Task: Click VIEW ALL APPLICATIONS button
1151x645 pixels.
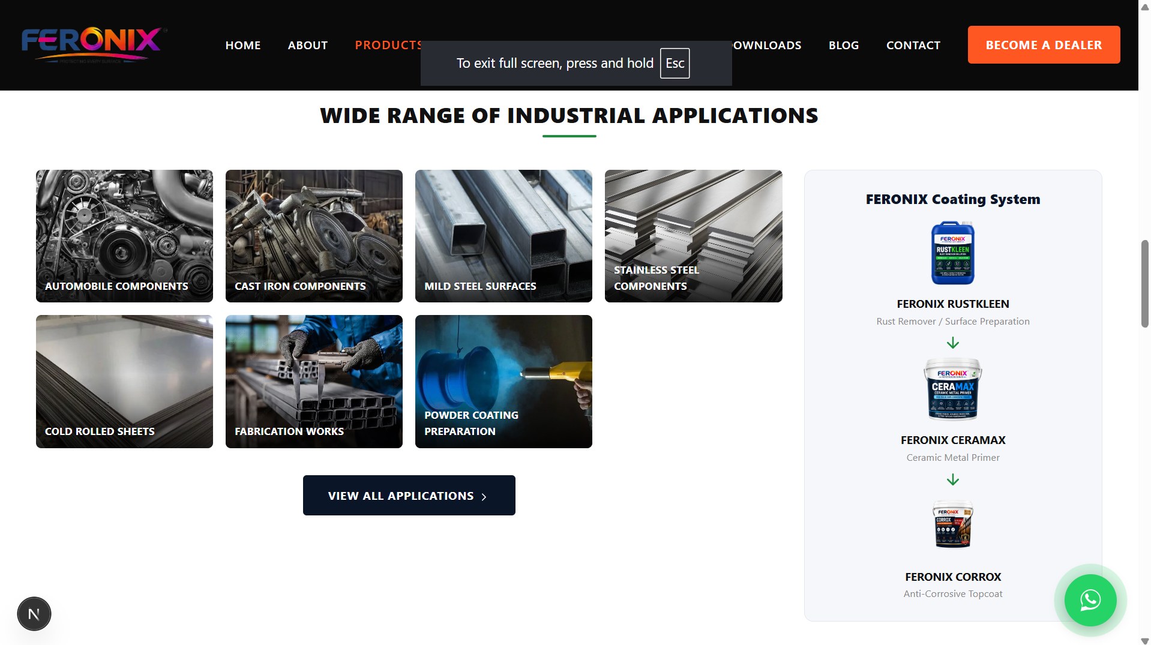Action: (409, 495)
